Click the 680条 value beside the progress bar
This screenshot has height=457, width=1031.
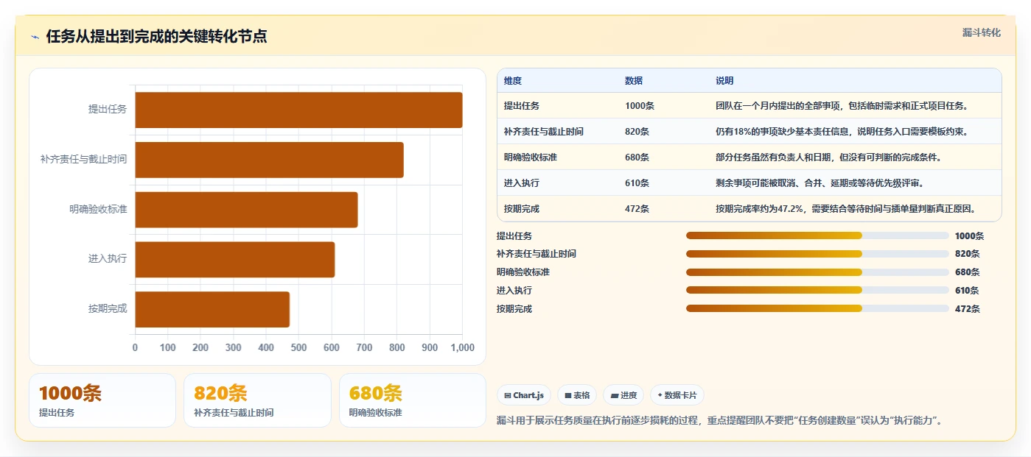[967, 272]
